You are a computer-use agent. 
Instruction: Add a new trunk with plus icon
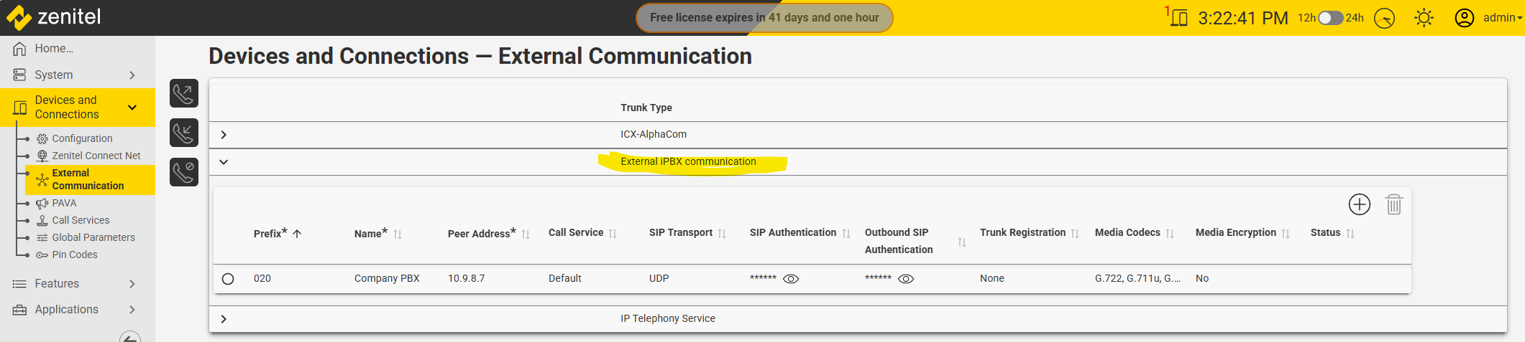coord(1359,204)
